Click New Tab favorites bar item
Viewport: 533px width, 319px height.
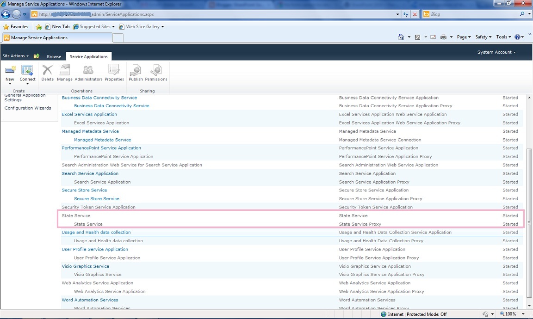click(57, 26)
